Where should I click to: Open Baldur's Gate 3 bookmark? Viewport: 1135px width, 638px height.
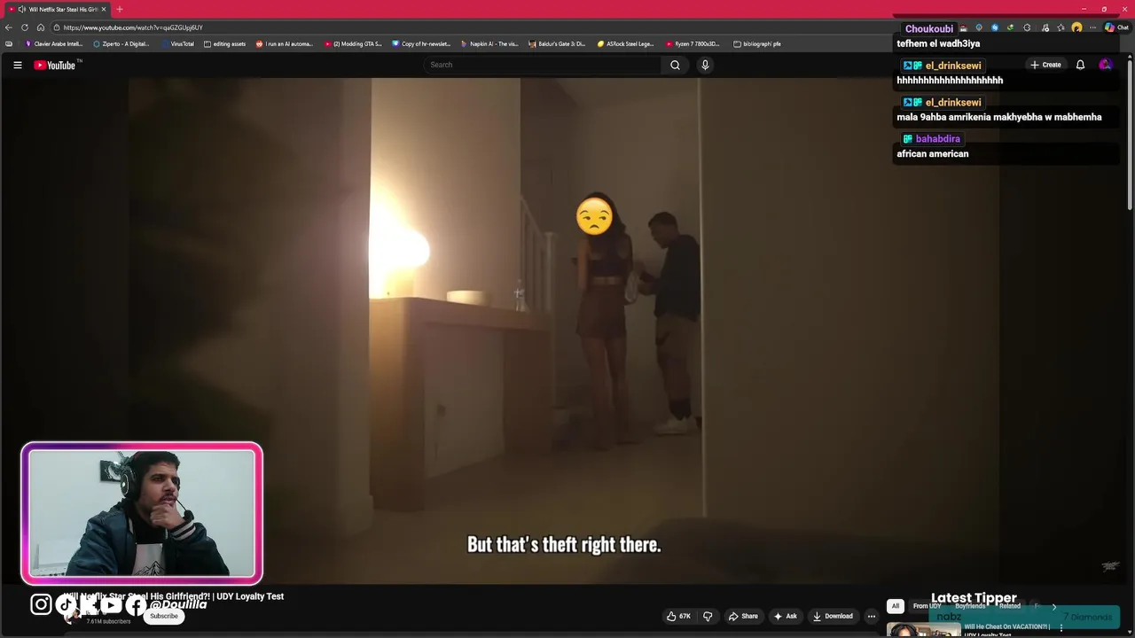tap(557, 43)
